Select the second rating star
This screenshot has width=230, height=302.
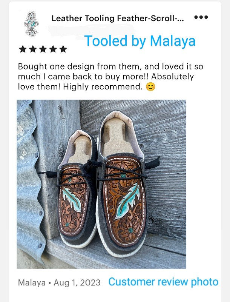tap(33, 49)
